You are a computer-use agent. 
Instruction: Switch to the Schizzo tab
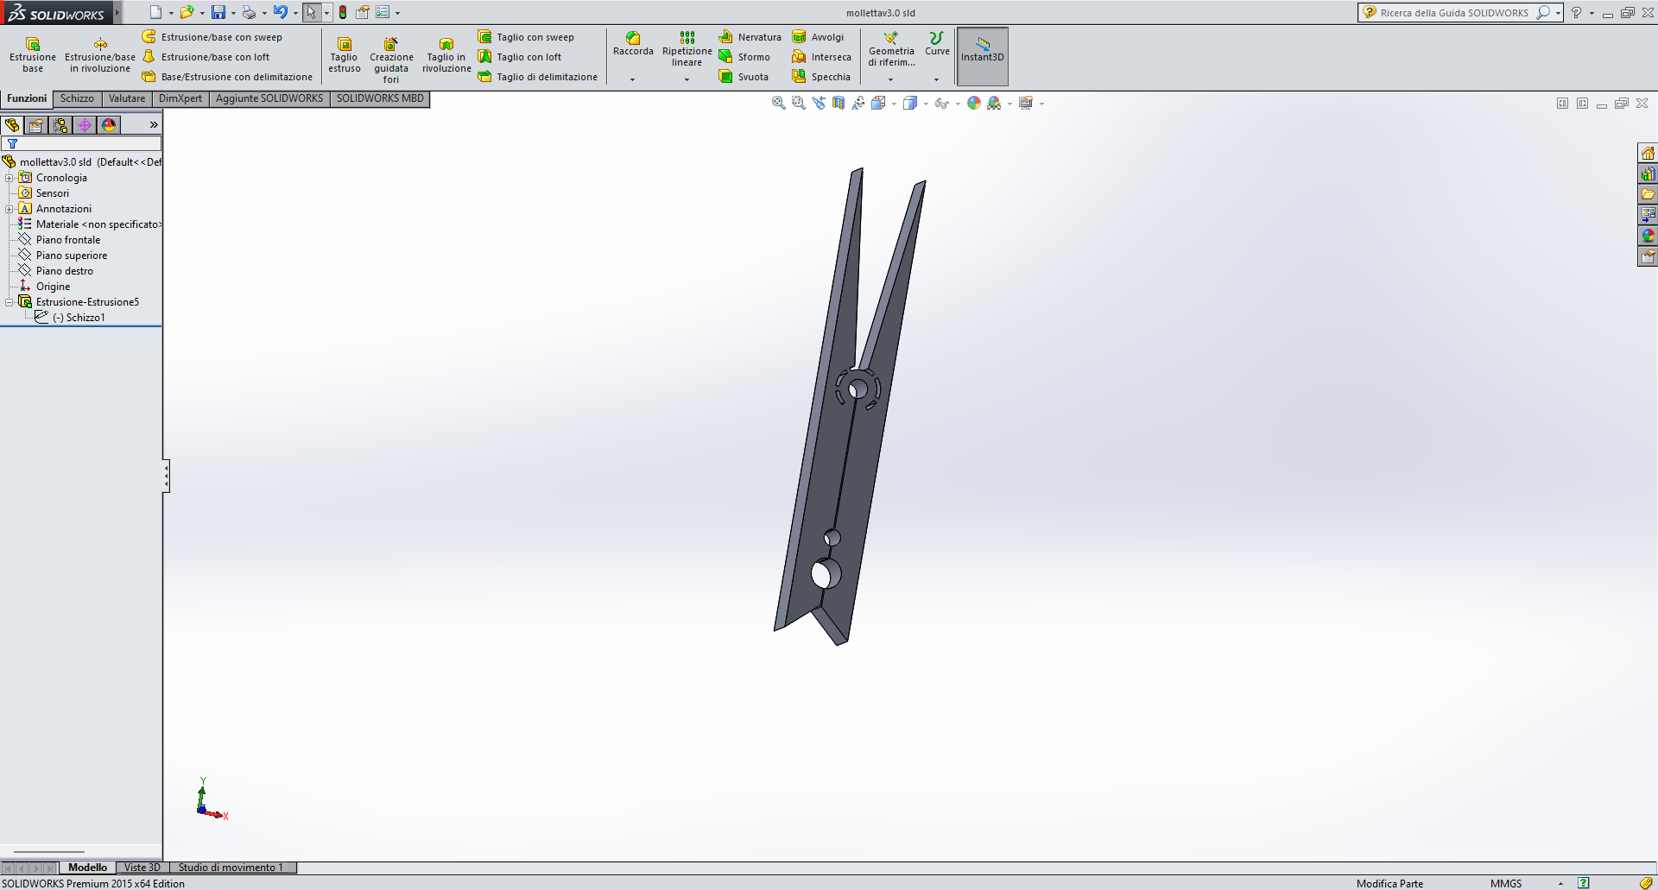tap(77, 98)
